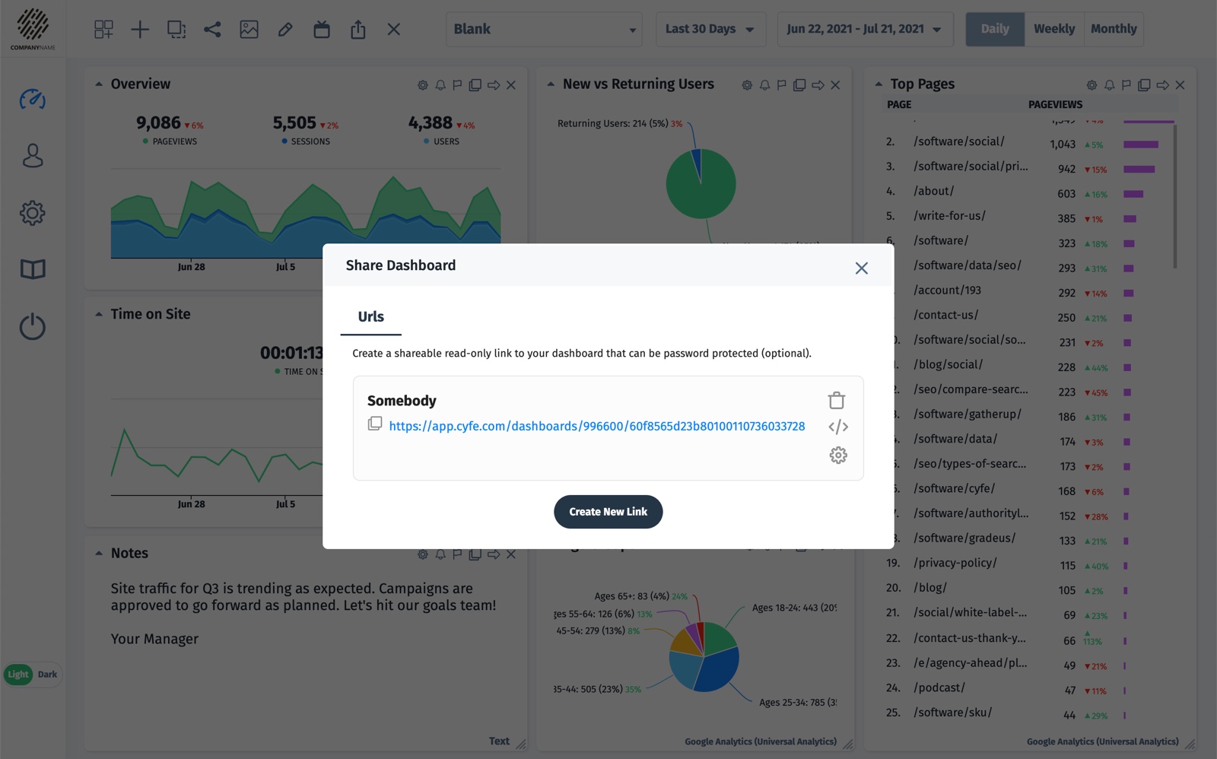Switch data granularity to Weekly
This screenshot has height=759, width=1217.
click(x=1053, y=29)
